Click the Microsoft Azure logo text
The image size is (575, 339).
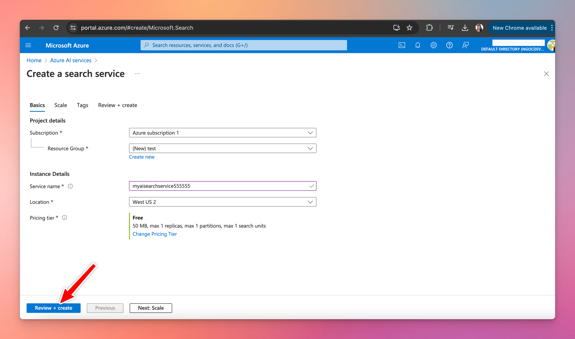[x=67, y=45]
